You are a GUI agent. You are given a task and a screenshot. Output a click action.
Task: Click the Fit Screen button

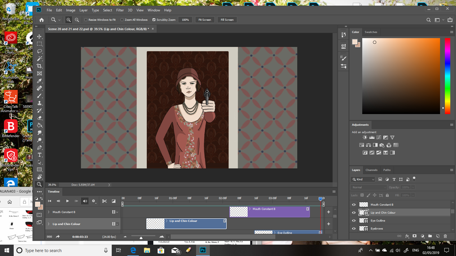tap(205, 20)
